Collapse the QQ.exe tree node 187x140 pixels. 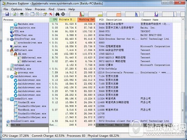[12, 54]
